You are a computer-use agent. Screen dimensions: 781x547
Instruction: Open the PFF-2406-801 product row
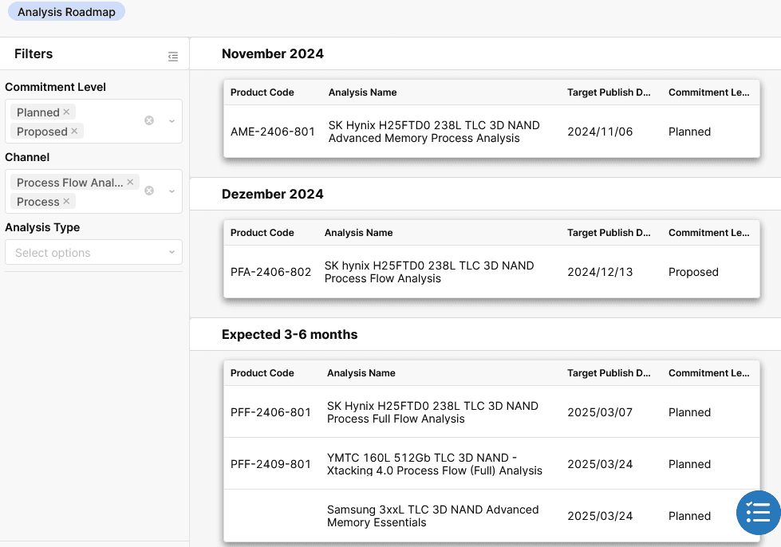point(271,412)
